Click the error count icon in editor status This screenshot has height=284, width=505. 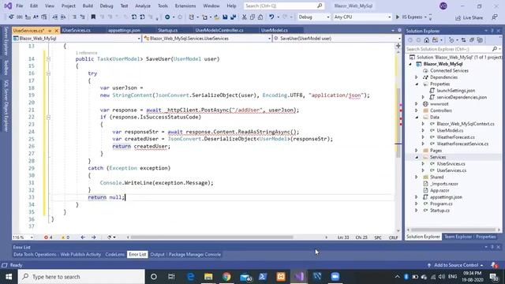pos(46,237)
